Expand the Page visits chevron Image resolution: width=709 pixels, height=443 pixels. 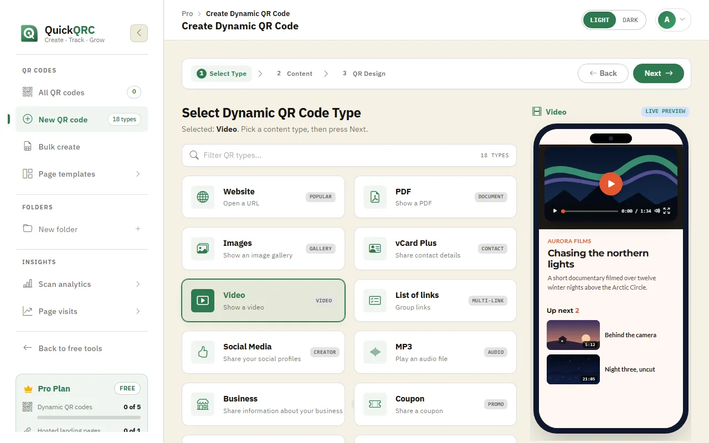(x=138, y=311)
